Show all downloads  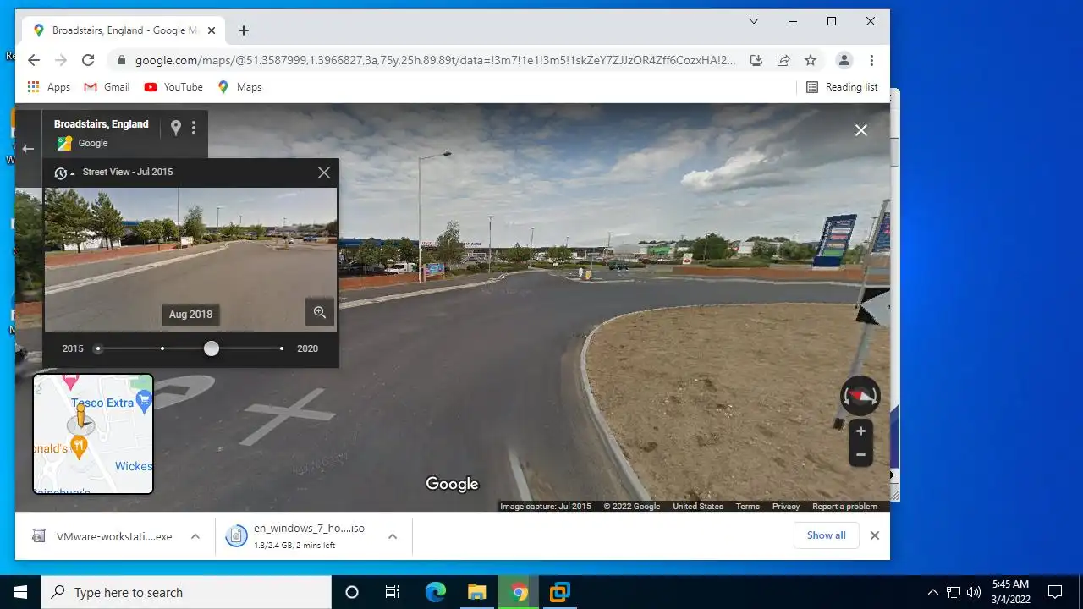click(x=826, y=535)
